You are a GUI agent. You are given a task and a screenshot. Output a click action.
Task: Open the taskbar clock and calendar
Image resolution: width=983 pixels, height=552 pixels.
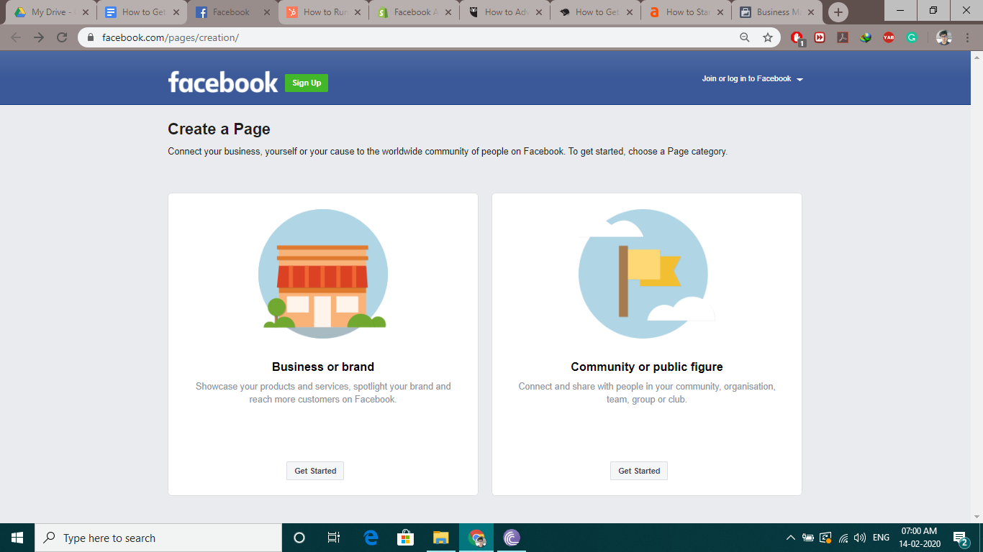pyautogui.click(x=920, y=538)
